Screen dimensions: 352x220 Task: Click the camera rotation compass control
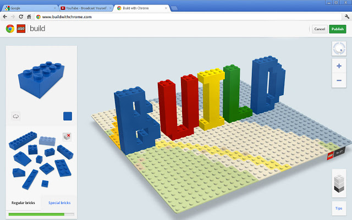[339, 49]
